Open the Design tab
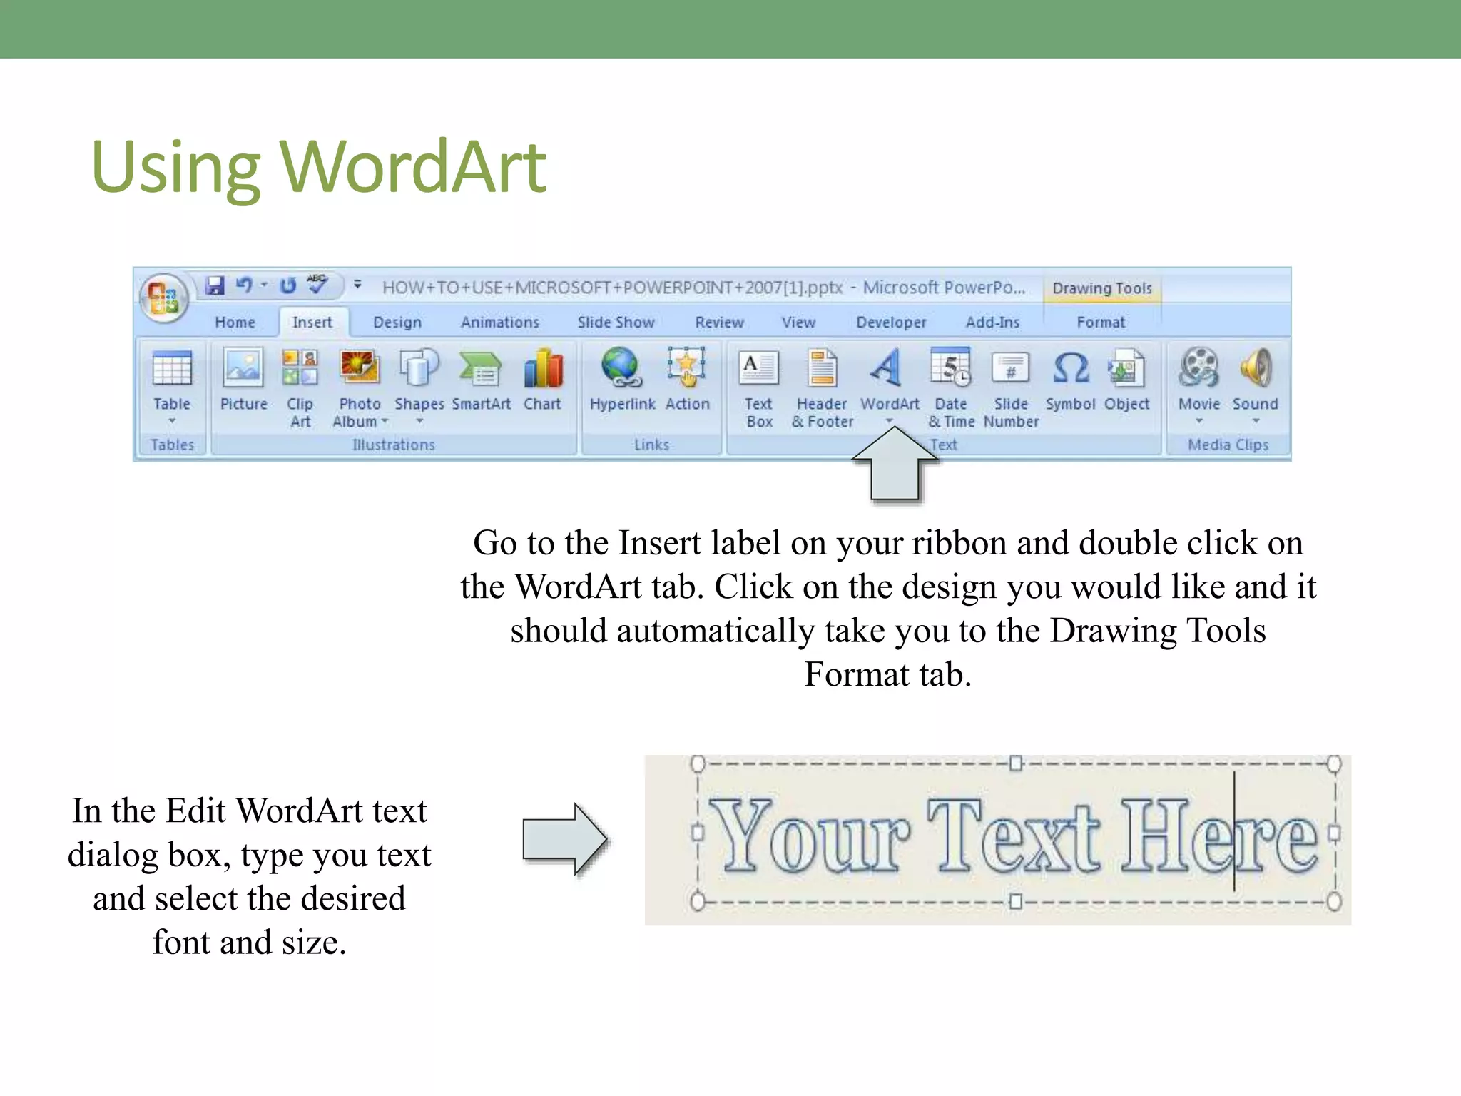This screenshot has width=1461, height=1096. (397, 323)
